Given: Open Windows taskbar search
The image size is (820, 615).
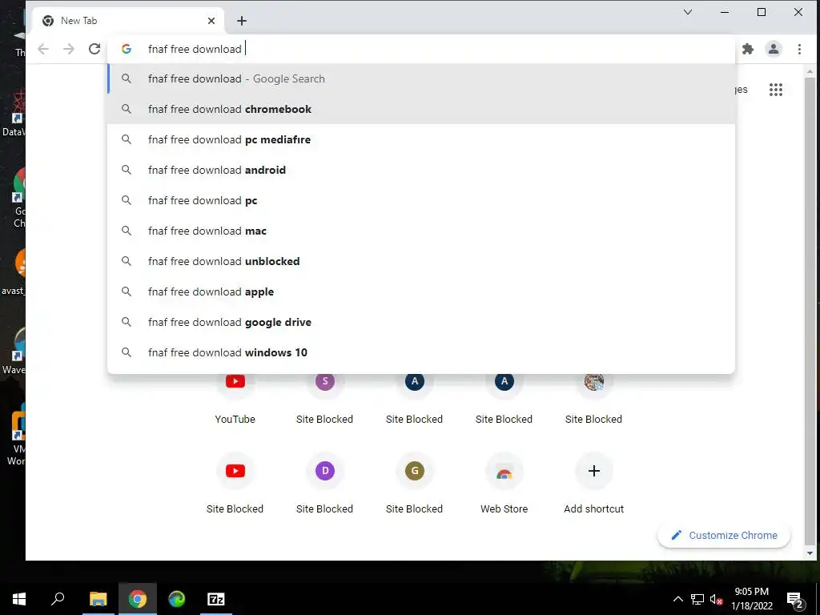Looking at the screenshot, I should tap(58, 599).
